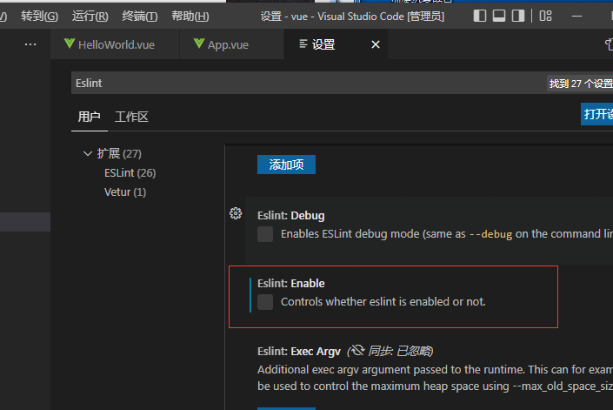Click the 添加项 button
This screenshot has height=410, width=613.
[x=286, y=165]
